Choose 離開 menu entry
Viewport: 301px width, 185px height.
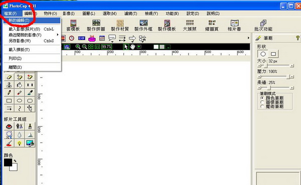32,67
